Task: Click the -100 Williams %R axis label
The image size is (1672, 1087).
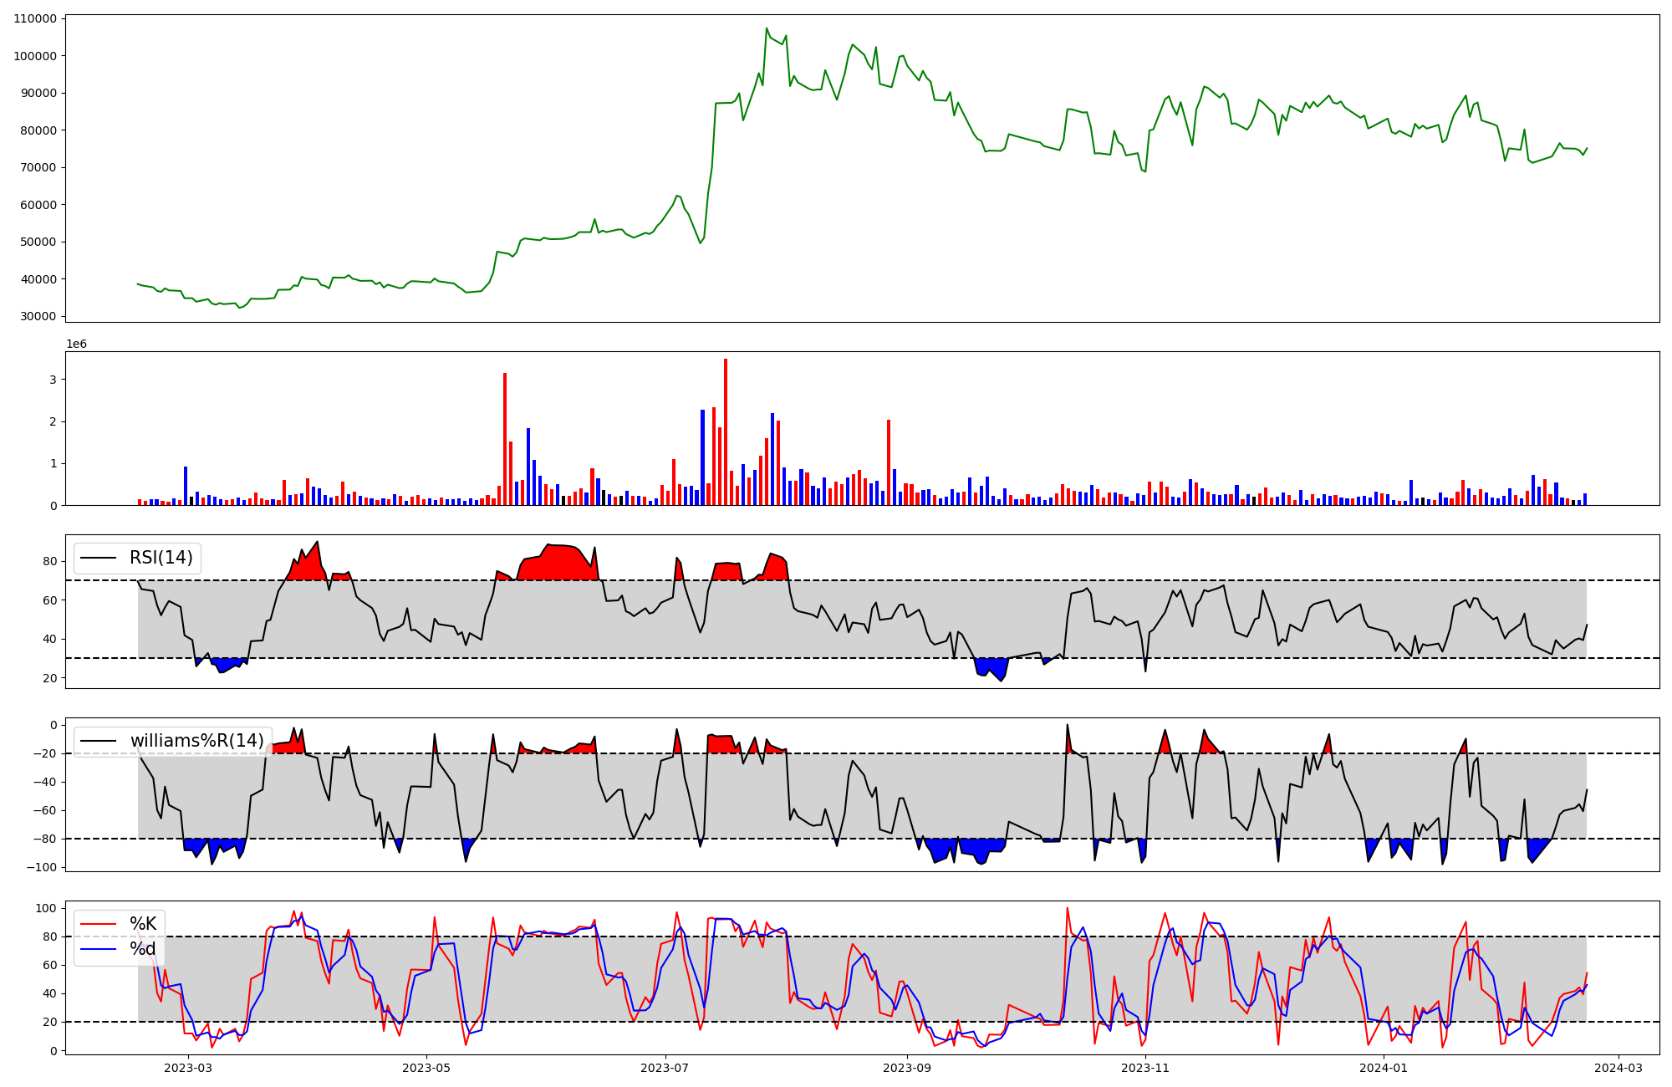Action: (42, 867)
